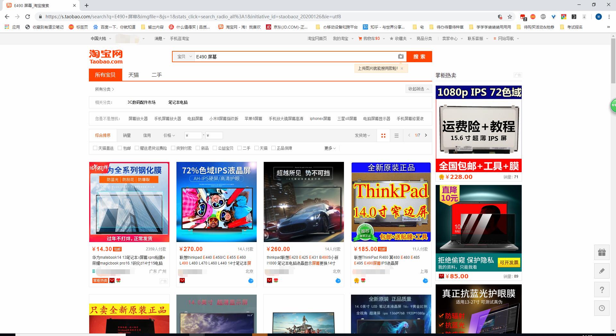
Task: Select grid view display icon
Action: click(x=383, y=135)
